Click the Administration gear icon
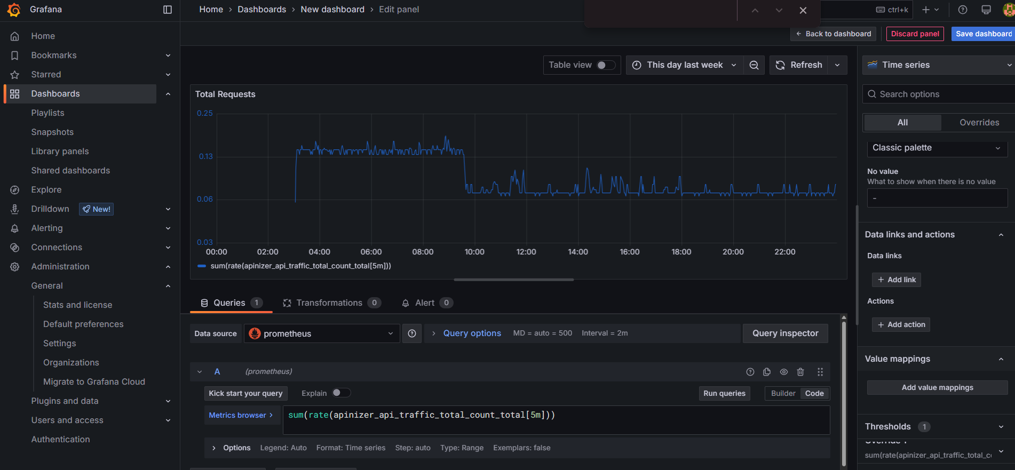This screenshot has height=470, width=1015. tap(15, 267)
